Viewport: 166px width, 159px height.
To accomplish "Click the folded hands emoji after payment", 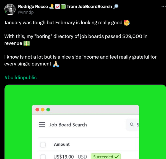I will [56, 64].
